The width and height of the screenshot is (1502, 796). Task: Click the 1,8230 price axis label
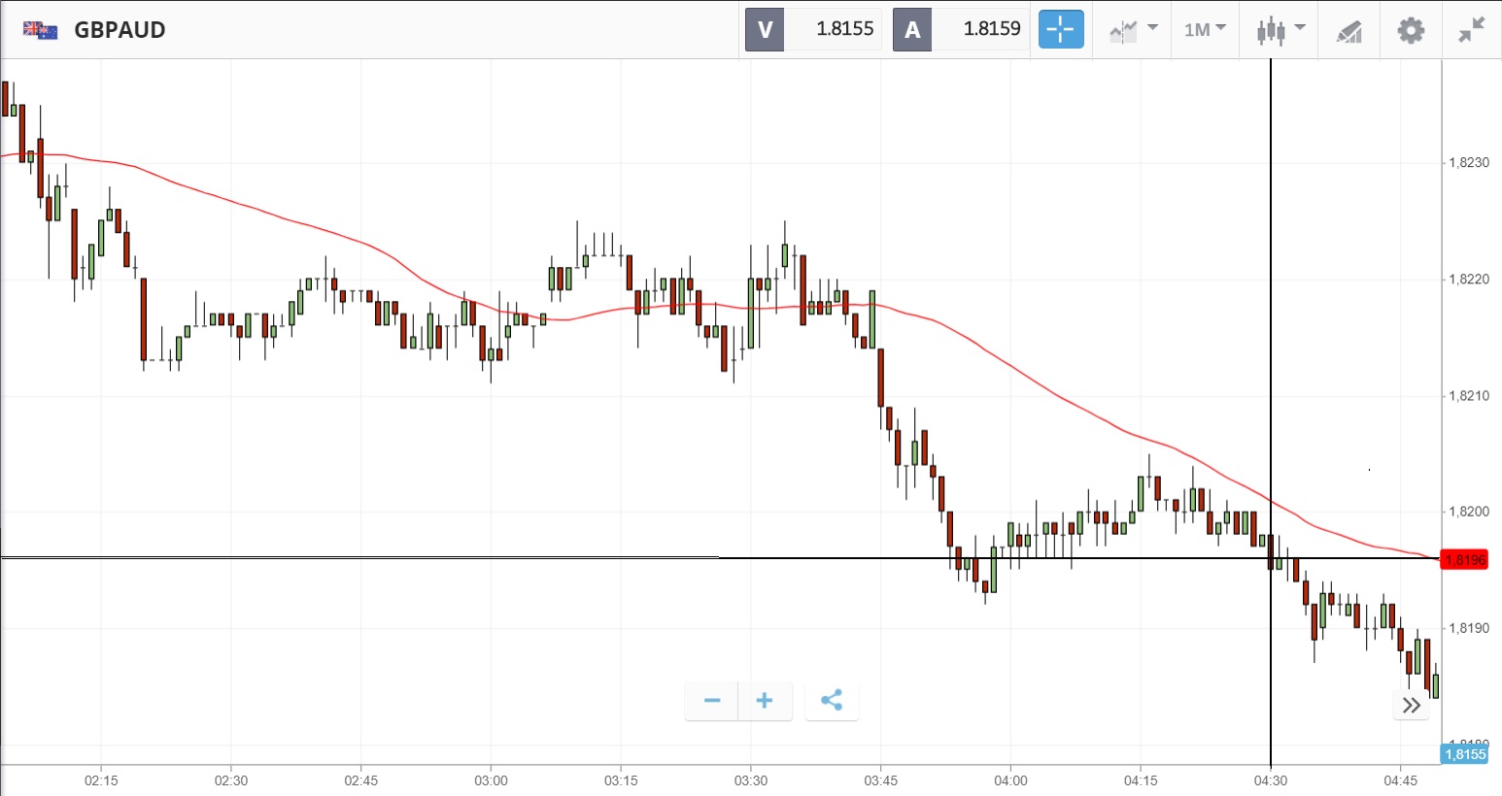[x=1469, y=163]
